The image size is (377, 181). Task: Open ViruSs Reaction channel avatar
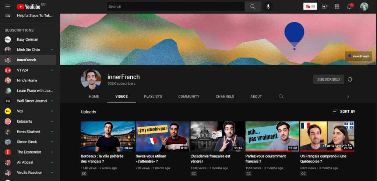pos(8,172)
